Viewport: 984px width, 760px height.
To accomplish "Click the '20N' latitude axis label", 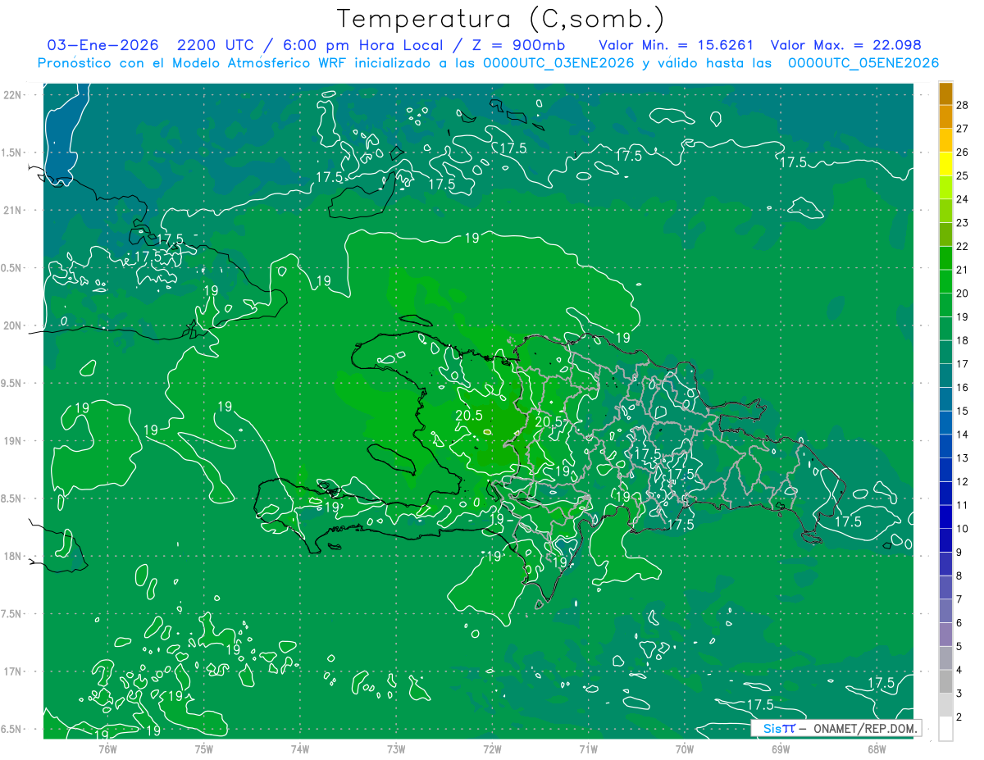I will [x=13, y=325].
